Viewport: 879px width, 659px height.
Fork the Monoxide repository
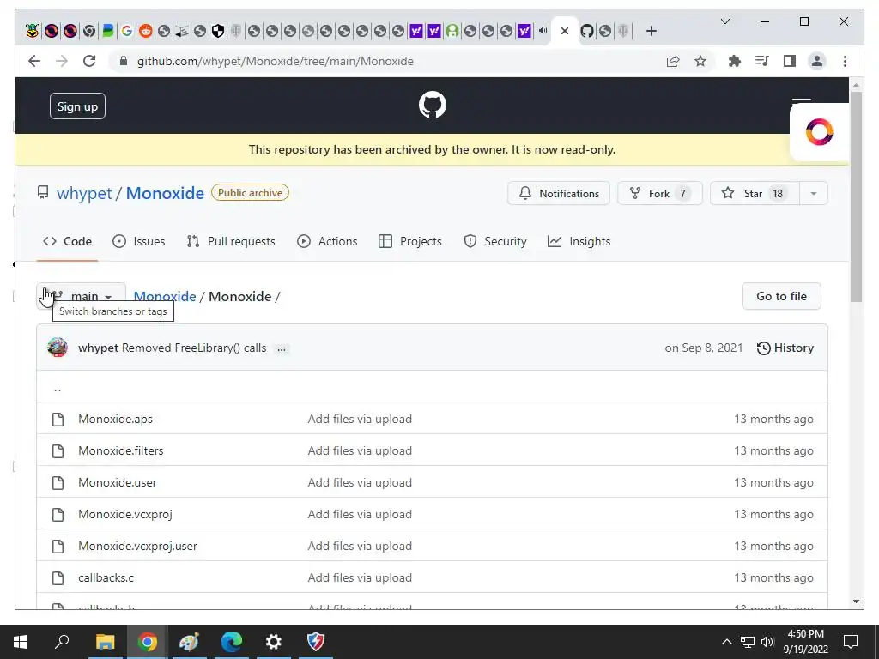(659, 193)
